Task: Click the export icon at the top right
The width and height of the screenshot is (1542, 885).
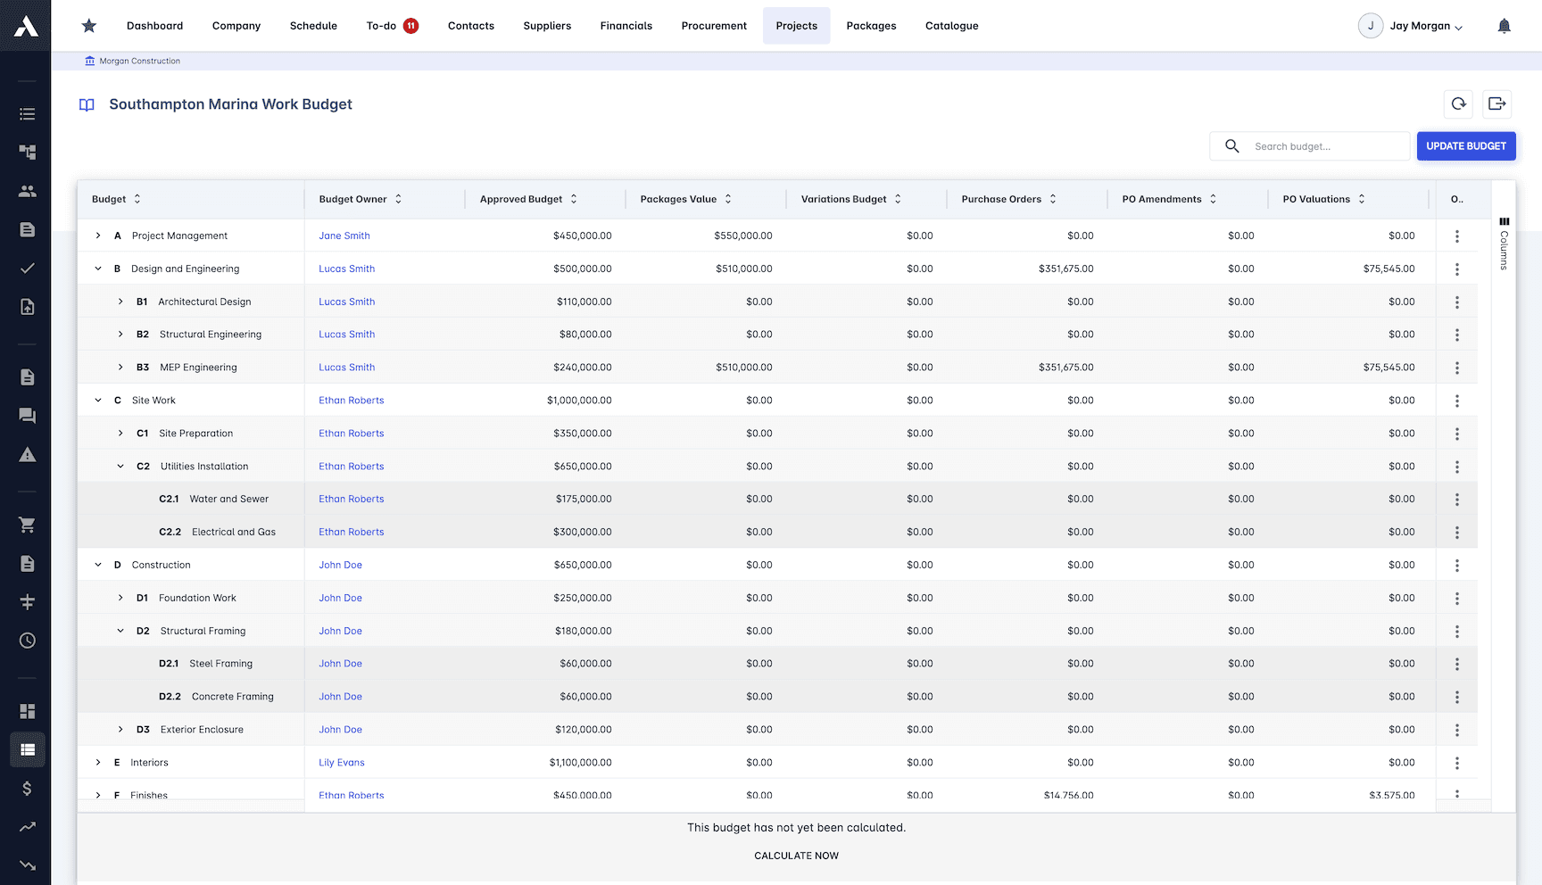Action: tap(1496, 104)
